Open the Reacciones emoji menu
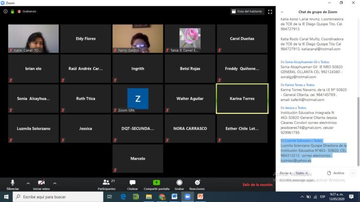The width and height of the screenshot is (360, 202). (197, 184)
